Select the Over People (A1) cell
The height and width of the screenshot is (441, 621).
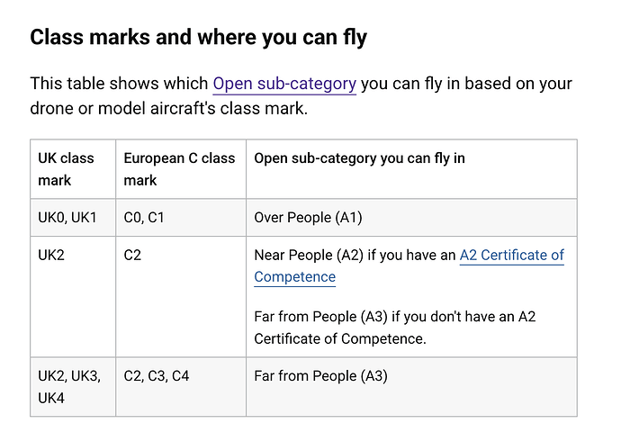tap(411, 217)
